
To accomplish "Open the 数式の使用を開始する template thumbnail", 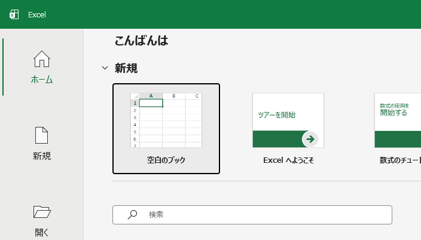I will (398, 120).
